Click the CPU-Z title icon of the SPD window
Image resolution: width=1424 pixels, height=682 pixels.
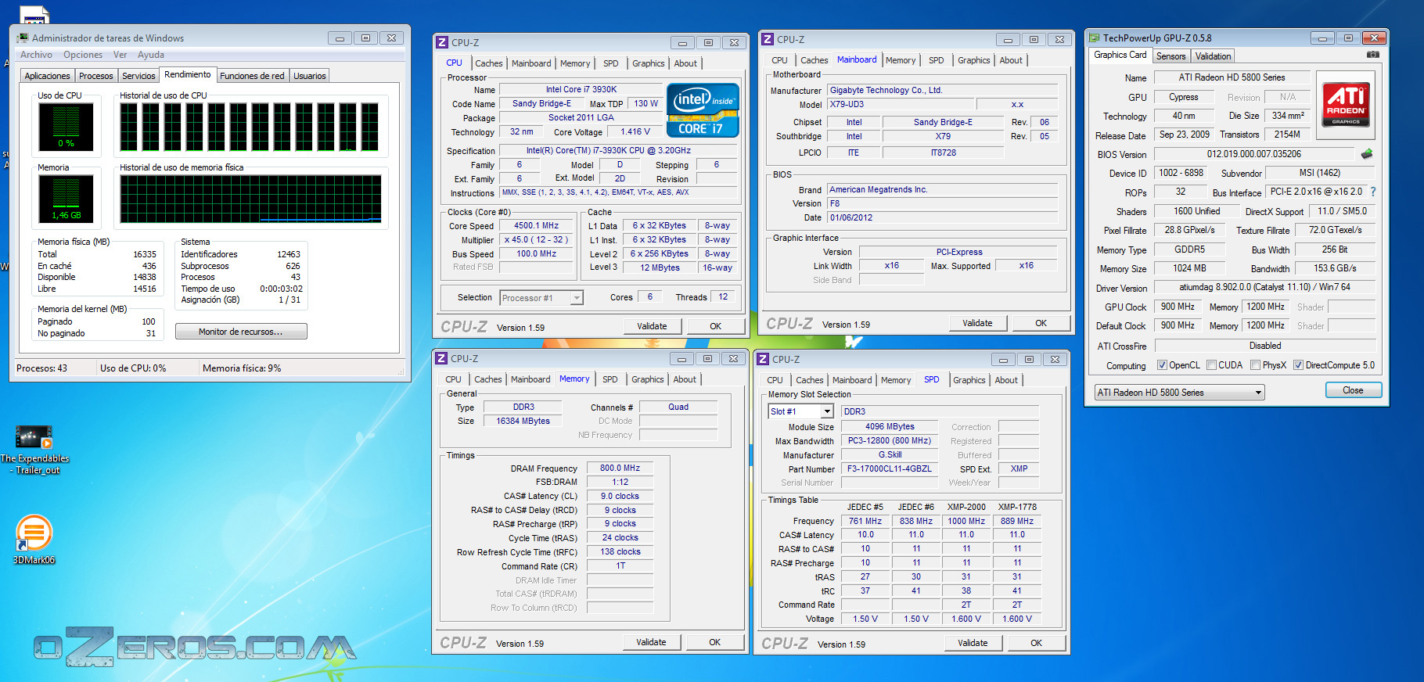[x=763, y=359]
